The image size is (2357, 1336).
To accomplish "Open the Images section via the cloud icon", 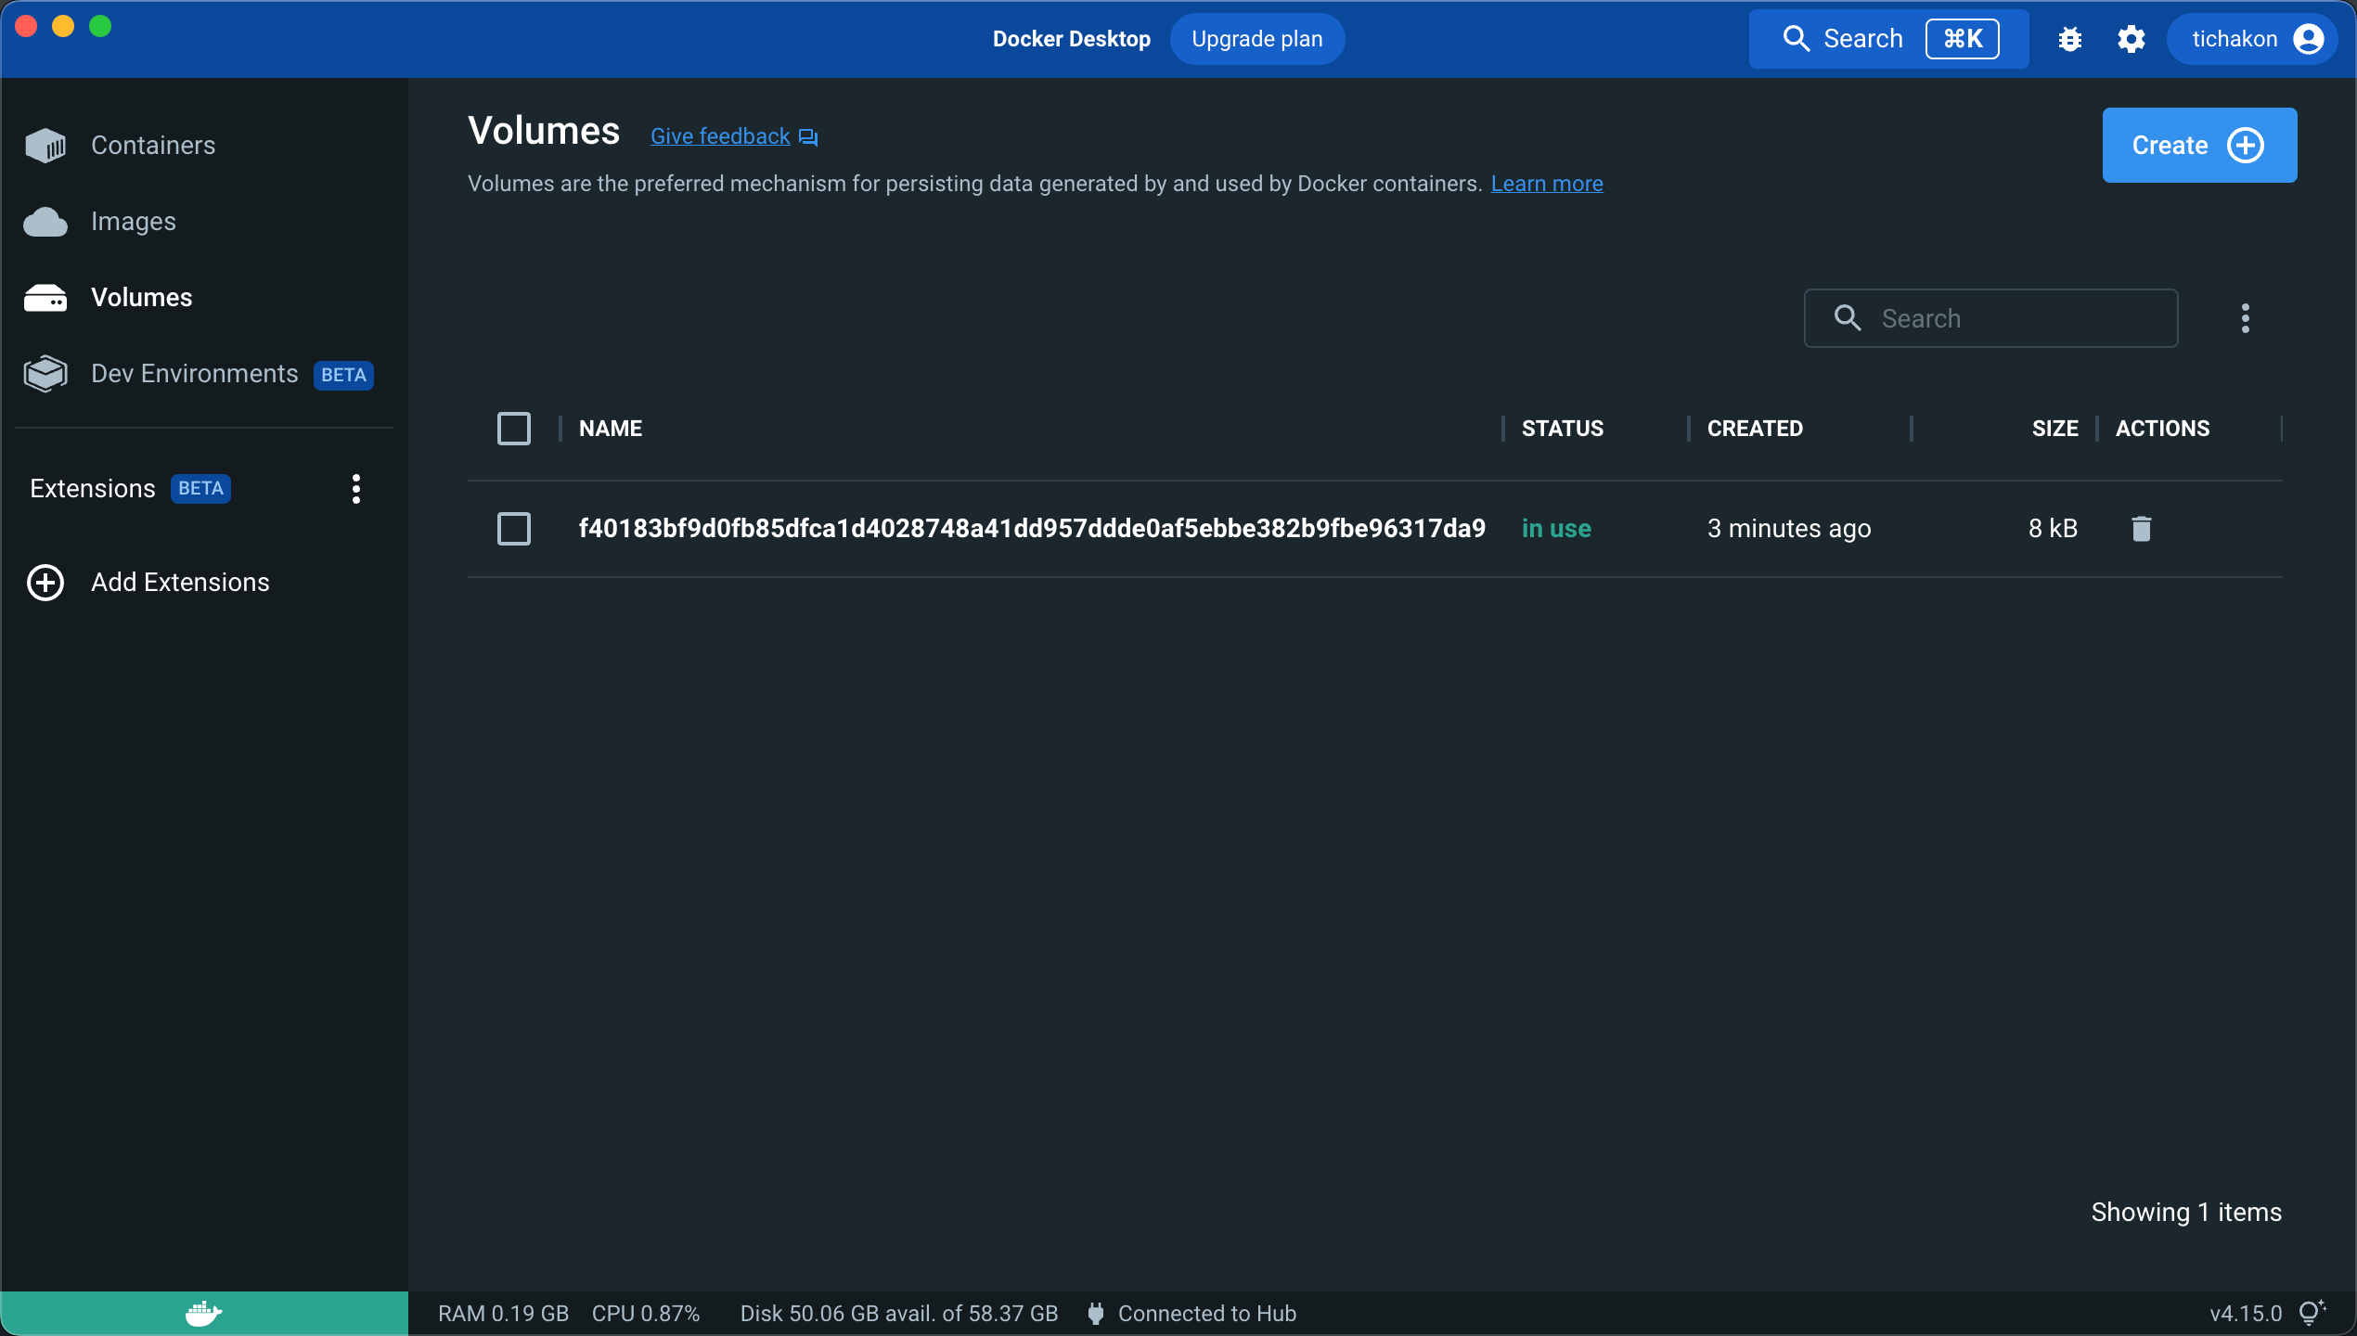I will pyautogui.click(x=45, y=221).
